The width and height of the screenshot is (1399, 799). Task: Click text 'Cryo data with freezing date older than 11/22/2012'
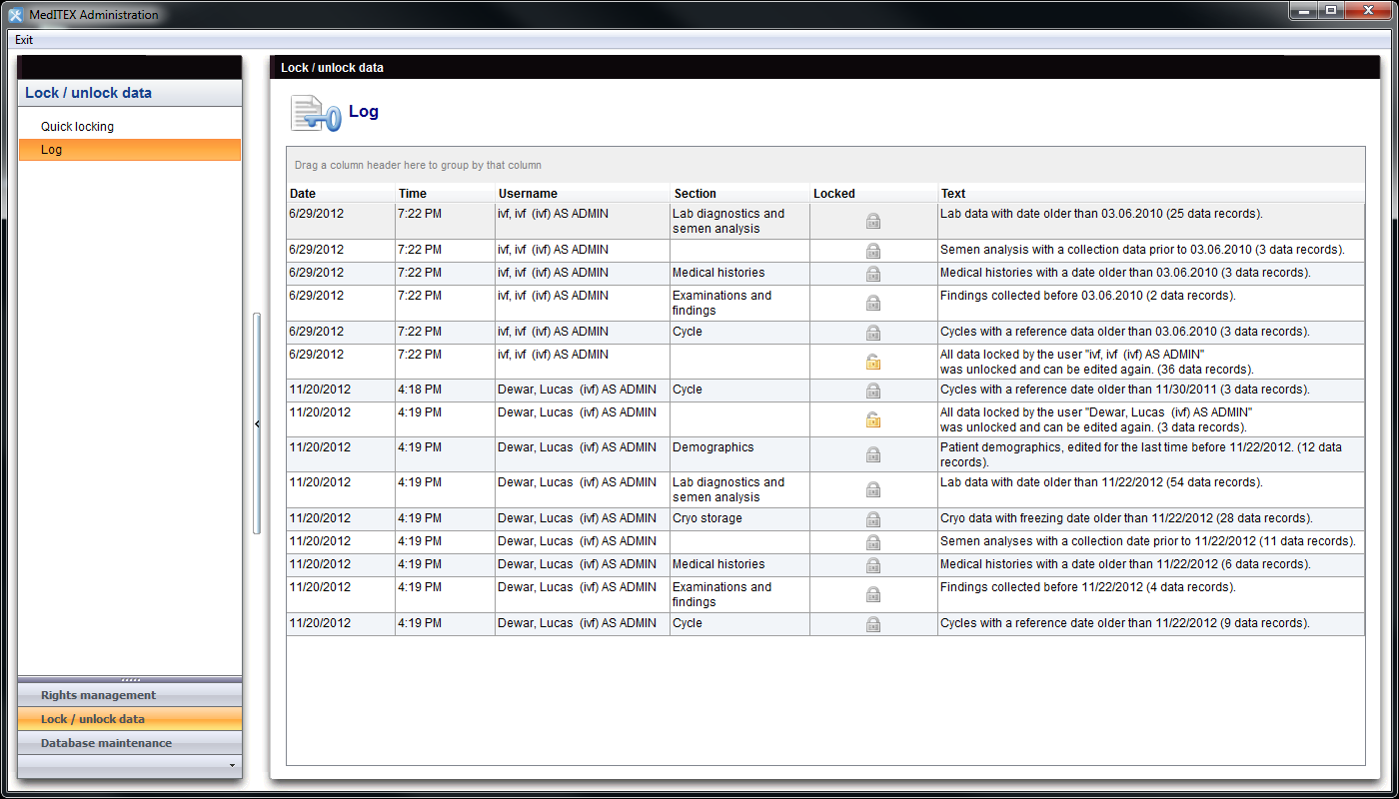click(x=1076, y=519)
